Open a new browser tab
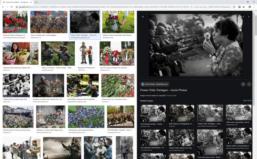This screenshot has height=159, width=257. pos(36,2)
